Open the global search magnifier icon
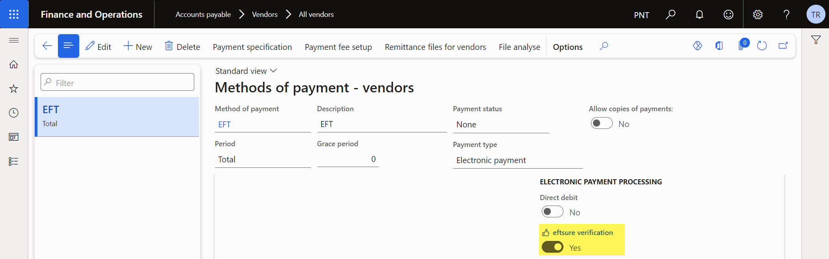829x259 pixels. (670, 15)
